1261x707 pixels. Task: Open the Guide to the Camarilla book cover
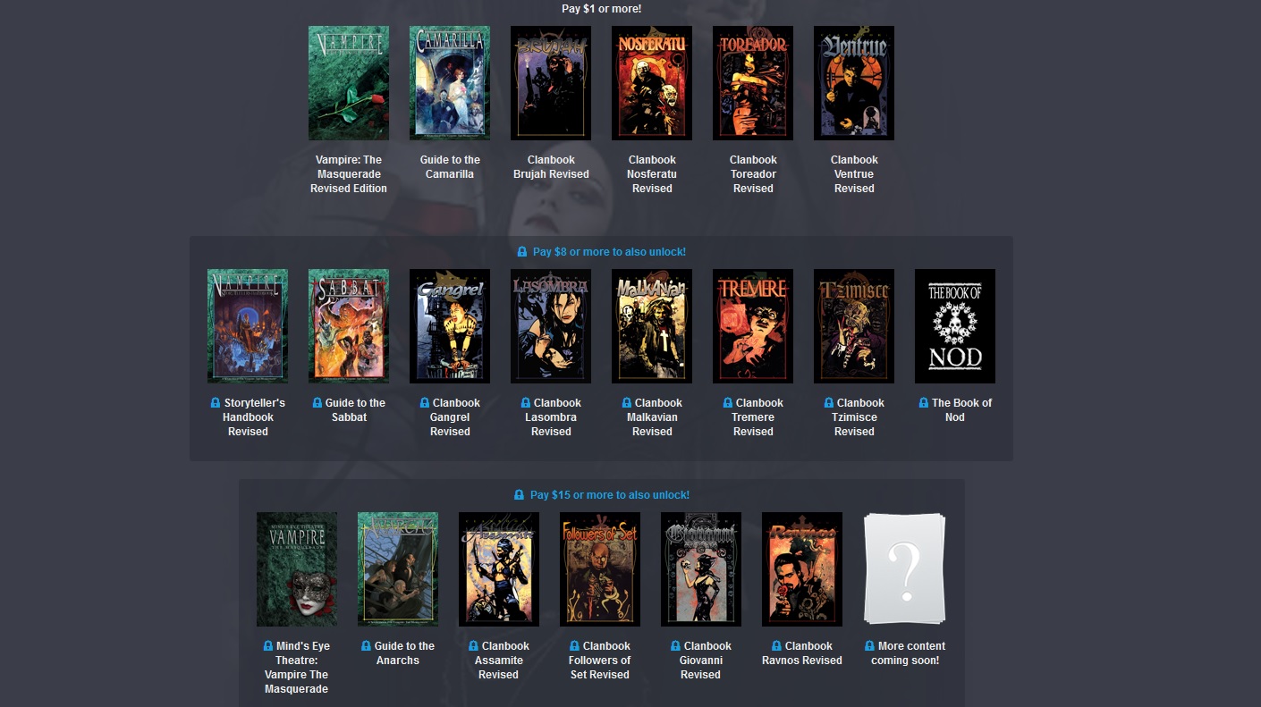pos(450,83)
